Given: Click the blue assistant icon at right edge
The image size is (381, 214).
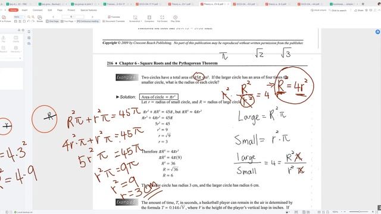Looking at the screenshot, I should (377, 32).
